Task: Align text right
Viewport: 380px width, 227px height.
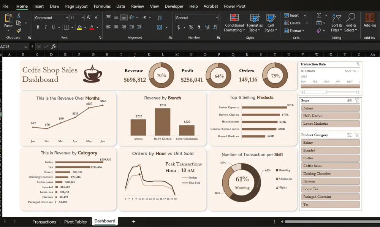Action: click(124, 27)
